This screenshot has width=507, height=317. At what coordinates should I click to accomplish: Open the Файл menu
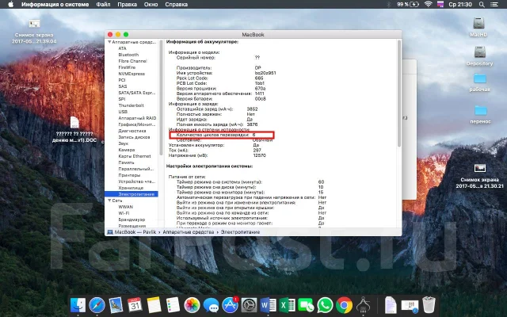[103, 4]
